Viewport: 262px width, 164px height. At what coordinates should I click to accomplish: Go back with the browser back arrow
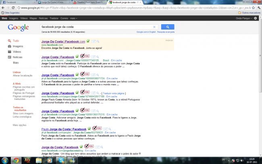click(3, 8)
